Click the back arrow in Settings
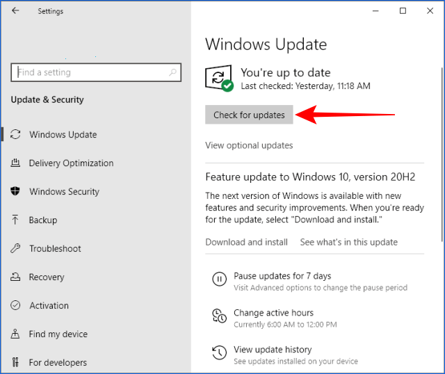The height and width of the screenshot is (374, 445). (15, 11)
